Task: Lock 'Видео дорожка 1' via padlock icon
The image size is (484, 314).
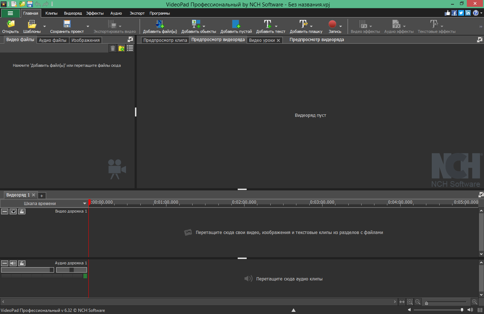Action: click(21, 211)
